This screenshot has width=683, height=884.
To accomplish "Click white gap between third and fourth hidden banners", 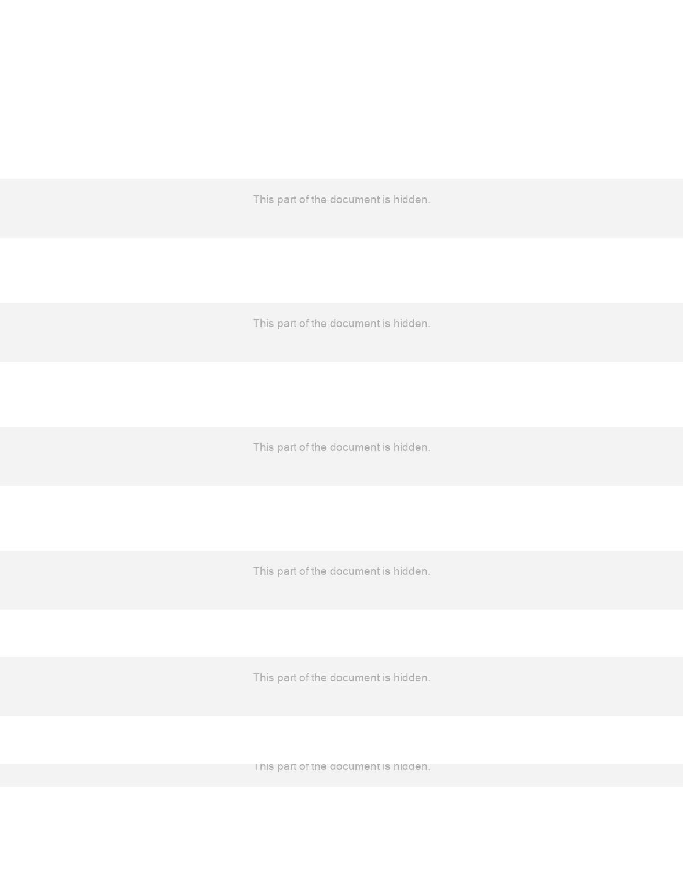I will coord(341,518).
